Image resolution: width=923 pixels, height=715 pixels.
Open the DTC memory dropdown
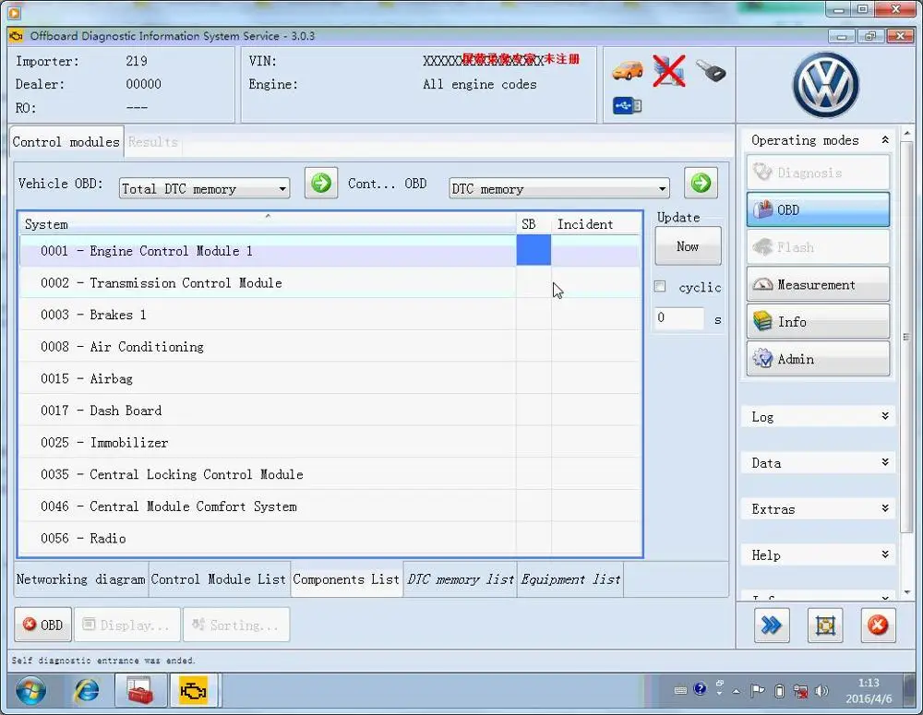point(558,189)
